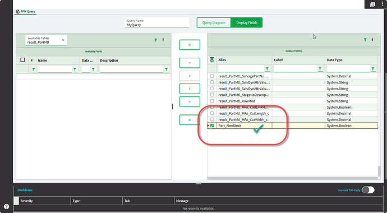Image resolution: width=387 pixels, height=213 pixels.
Task: Click the filter icon for the Alias column
Action: point(267,69)
